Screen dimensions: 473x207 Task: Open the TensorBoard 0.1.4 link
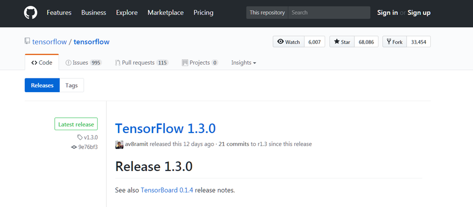(167, 190)
